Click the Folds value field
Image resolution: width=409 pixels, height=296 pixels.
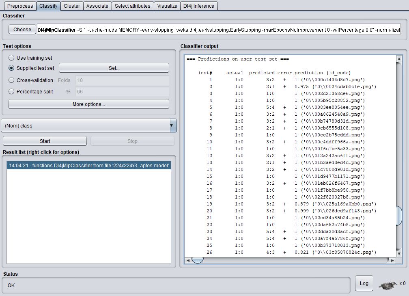click(122, 80)
